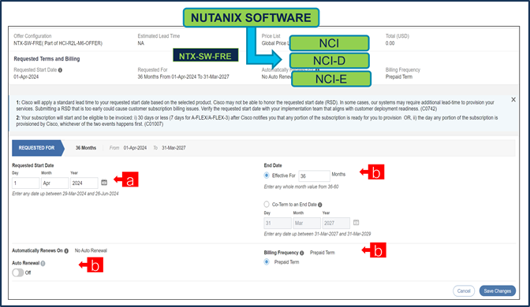
Task: Click hint 'Enter any date up between 29-Mar-2024 and 26-Jun-2024'
Action: [x=65, y=194]
